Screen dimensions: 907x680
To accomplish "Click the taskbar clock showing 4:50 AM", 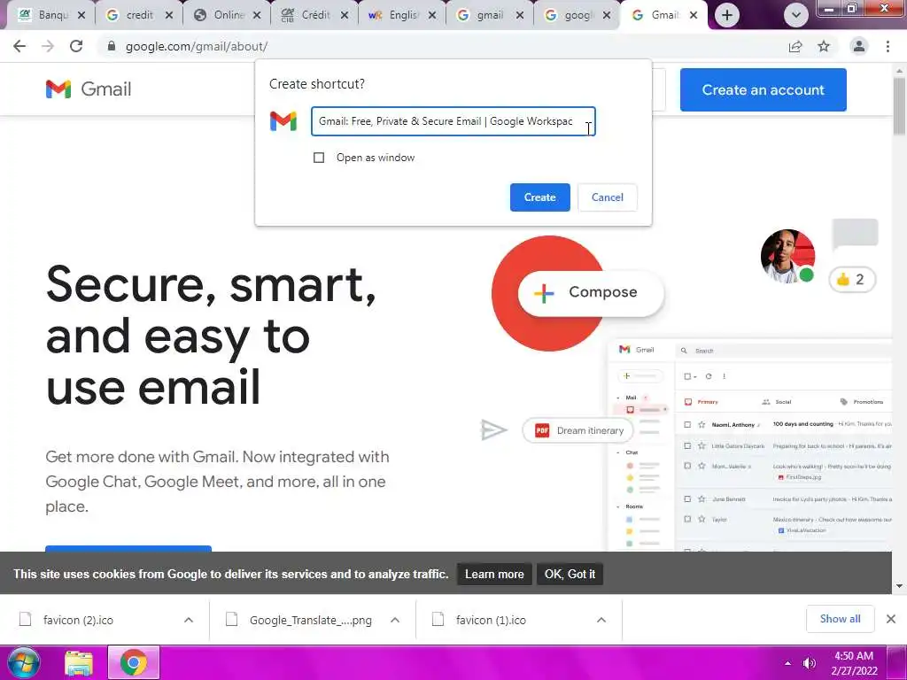I will tap(854, 663).
